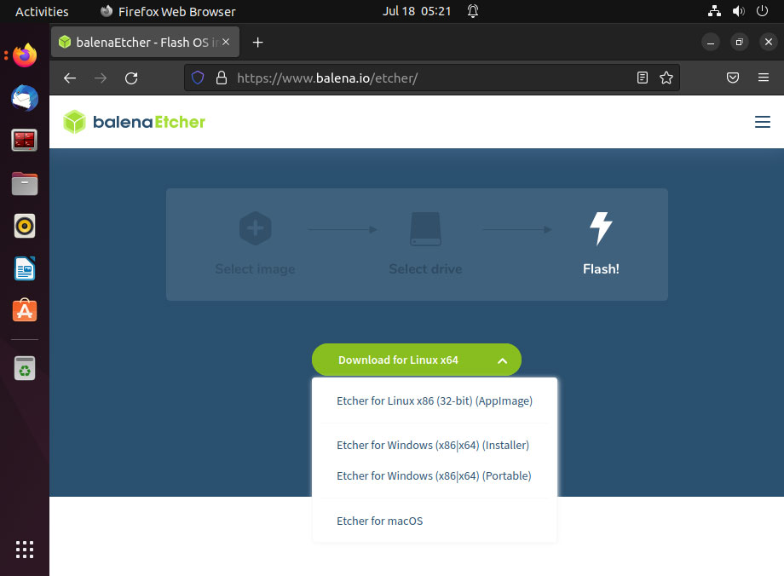The width and height of the screenshot is (784, 576).
Task: Open a new browser tab
Action: coord(258,43)
